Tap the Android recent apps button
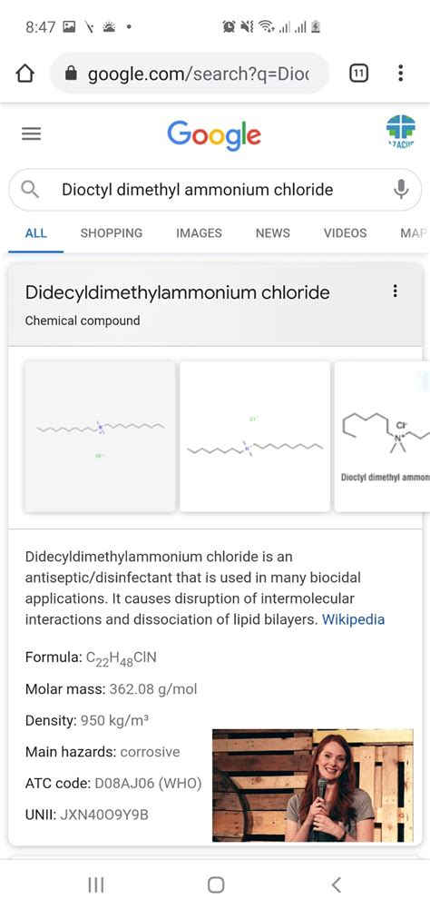 coord(95,884)
